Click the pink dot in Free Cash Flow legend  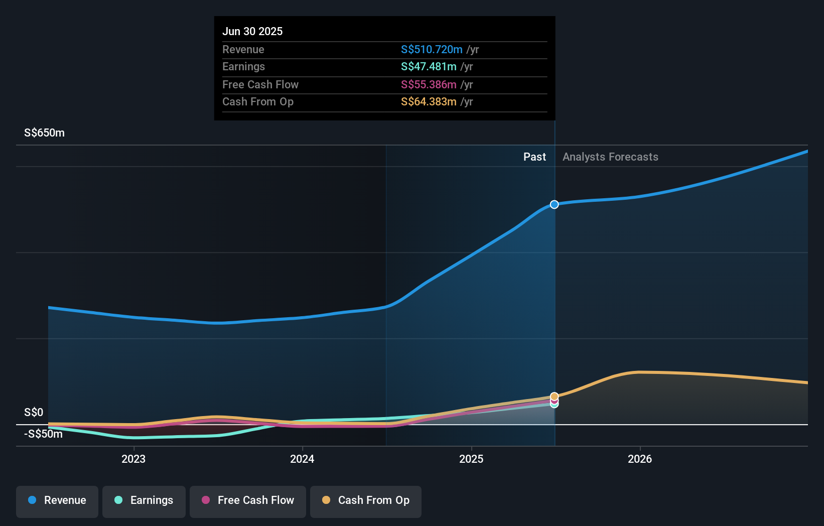tap(206, 500)
